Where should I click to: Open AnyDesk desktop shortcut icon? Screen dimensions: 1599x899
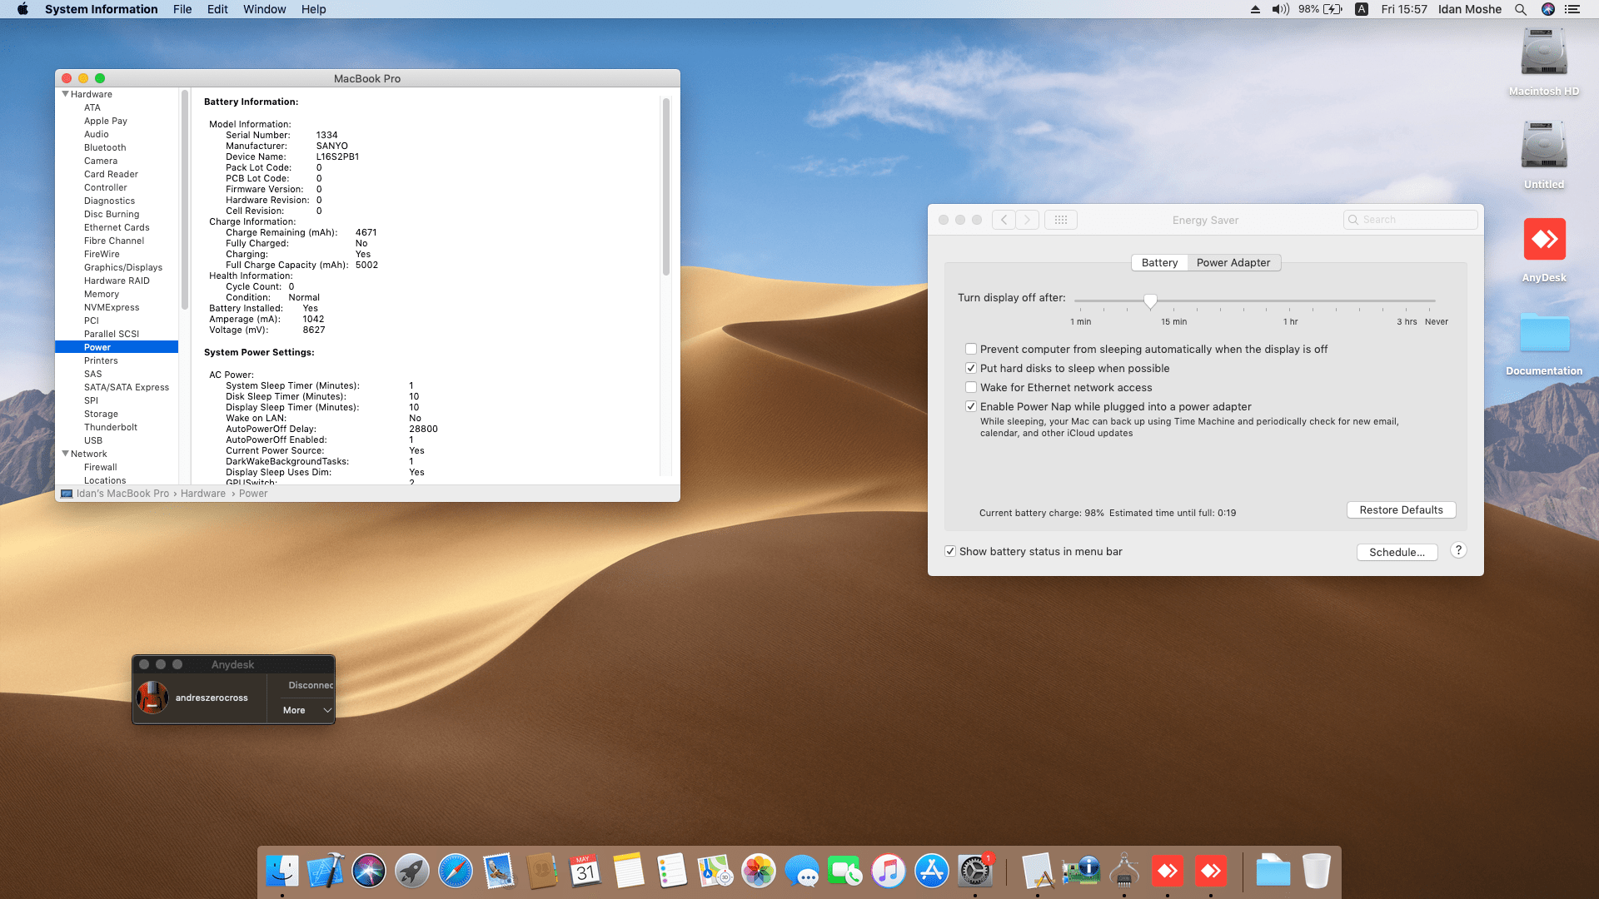tap(1544, 241)
